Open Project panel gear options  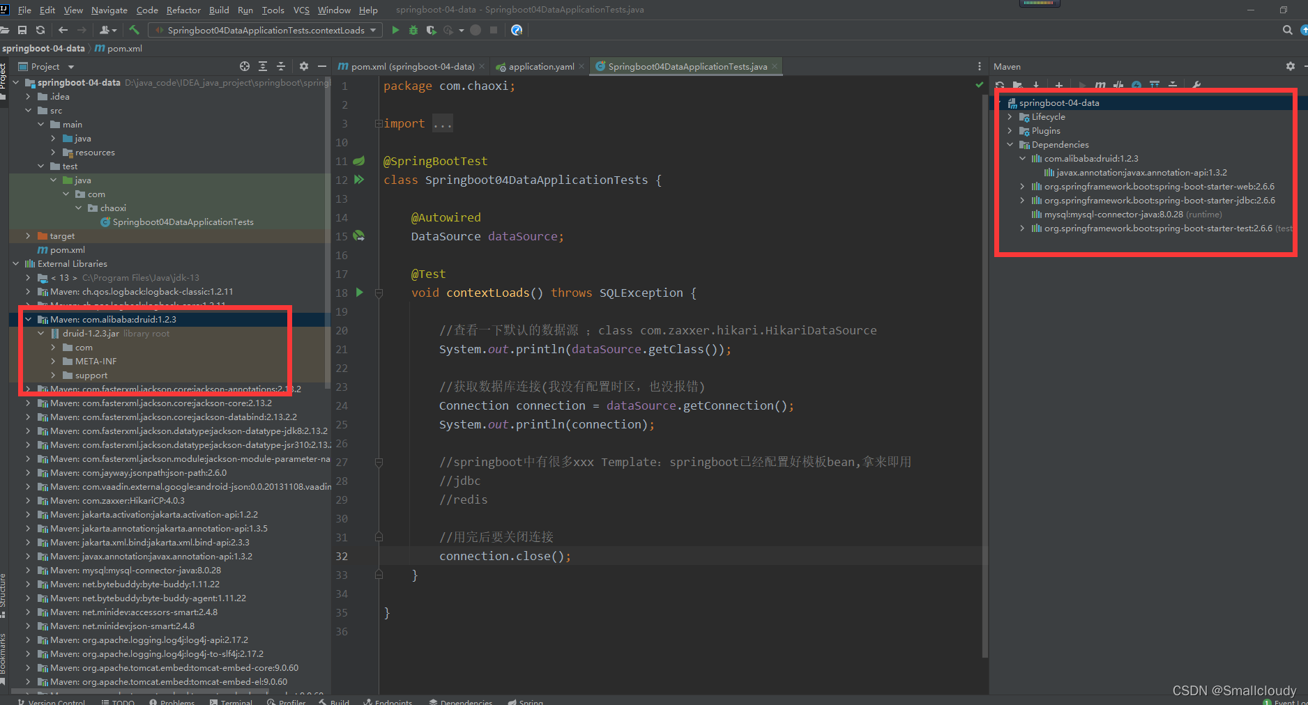click(304, 66)
